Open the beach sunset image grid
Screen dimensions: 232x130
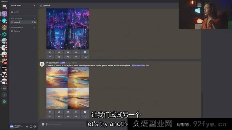click(67, 88)
